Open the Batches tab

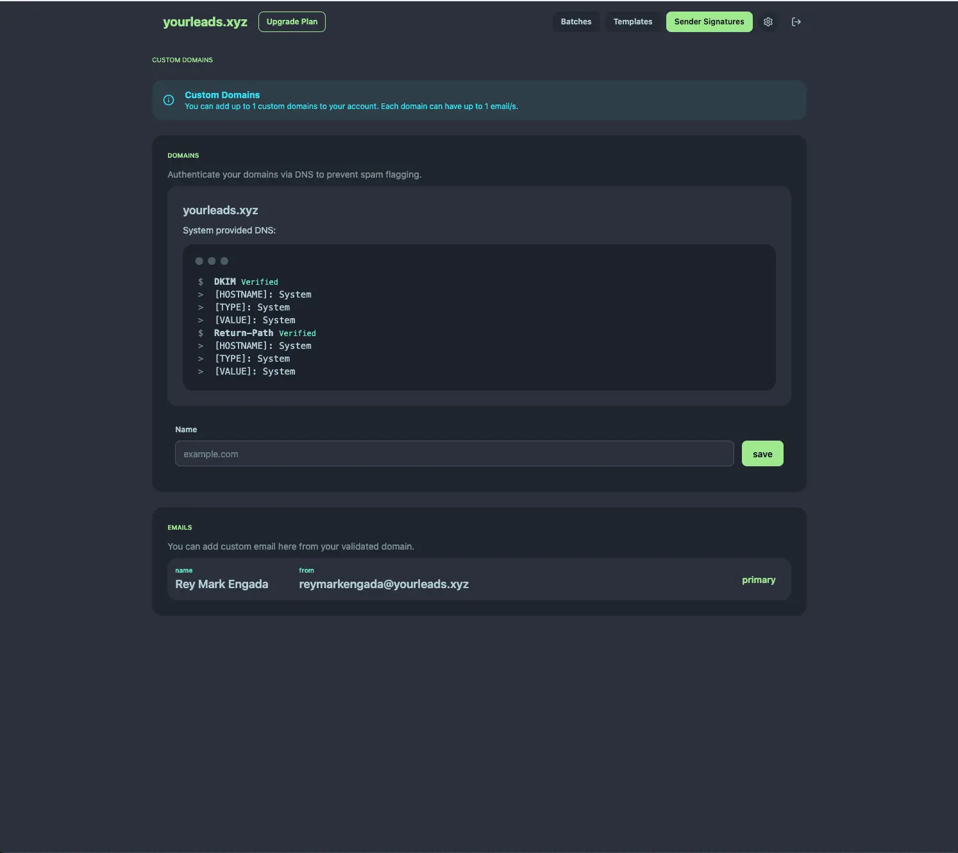[576, 22]
